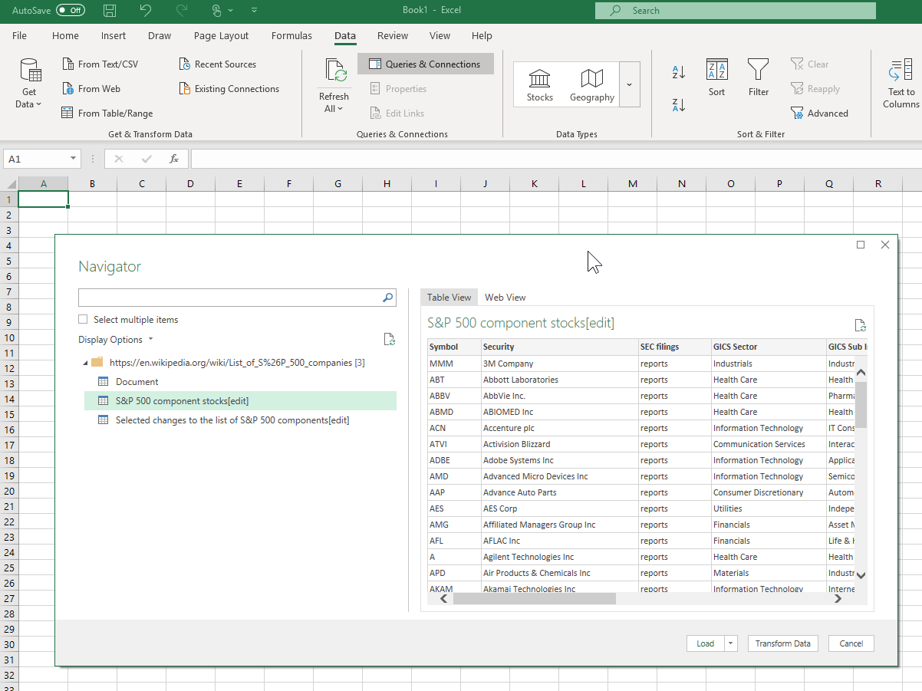Click Sort A to Z icon
The width and height of the screenshot is (922, 691).
[x=678, y=72]
